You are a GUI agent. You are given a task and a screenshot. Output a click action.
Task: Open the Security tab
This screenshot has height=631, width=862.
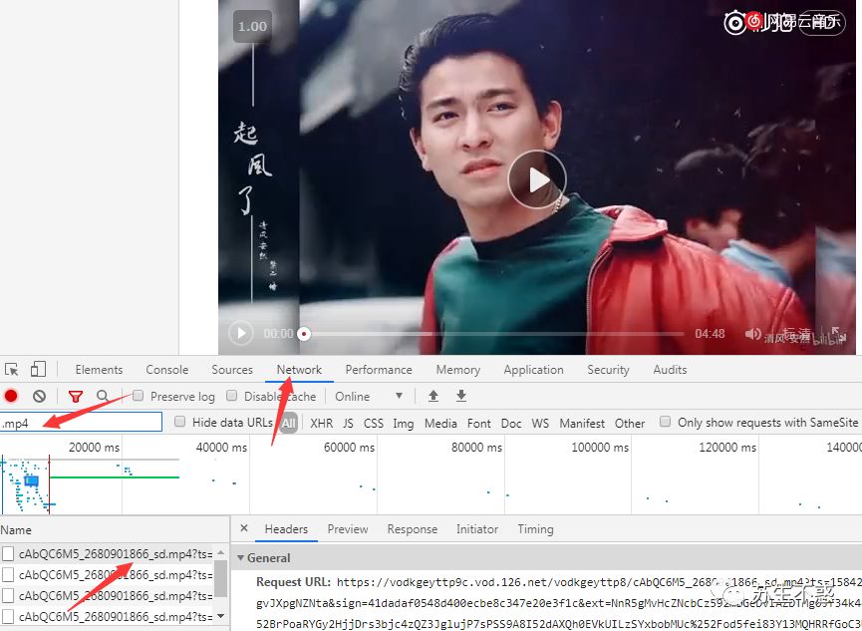pyautogui.click(x=608, y=370)
